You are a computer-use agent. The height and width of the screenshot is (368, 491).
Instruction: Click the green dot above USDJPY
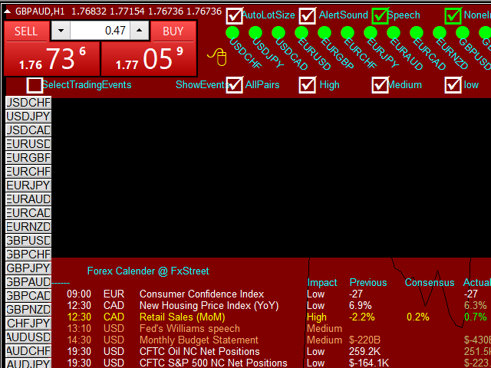pyautogui.click(x=255, y=32)
